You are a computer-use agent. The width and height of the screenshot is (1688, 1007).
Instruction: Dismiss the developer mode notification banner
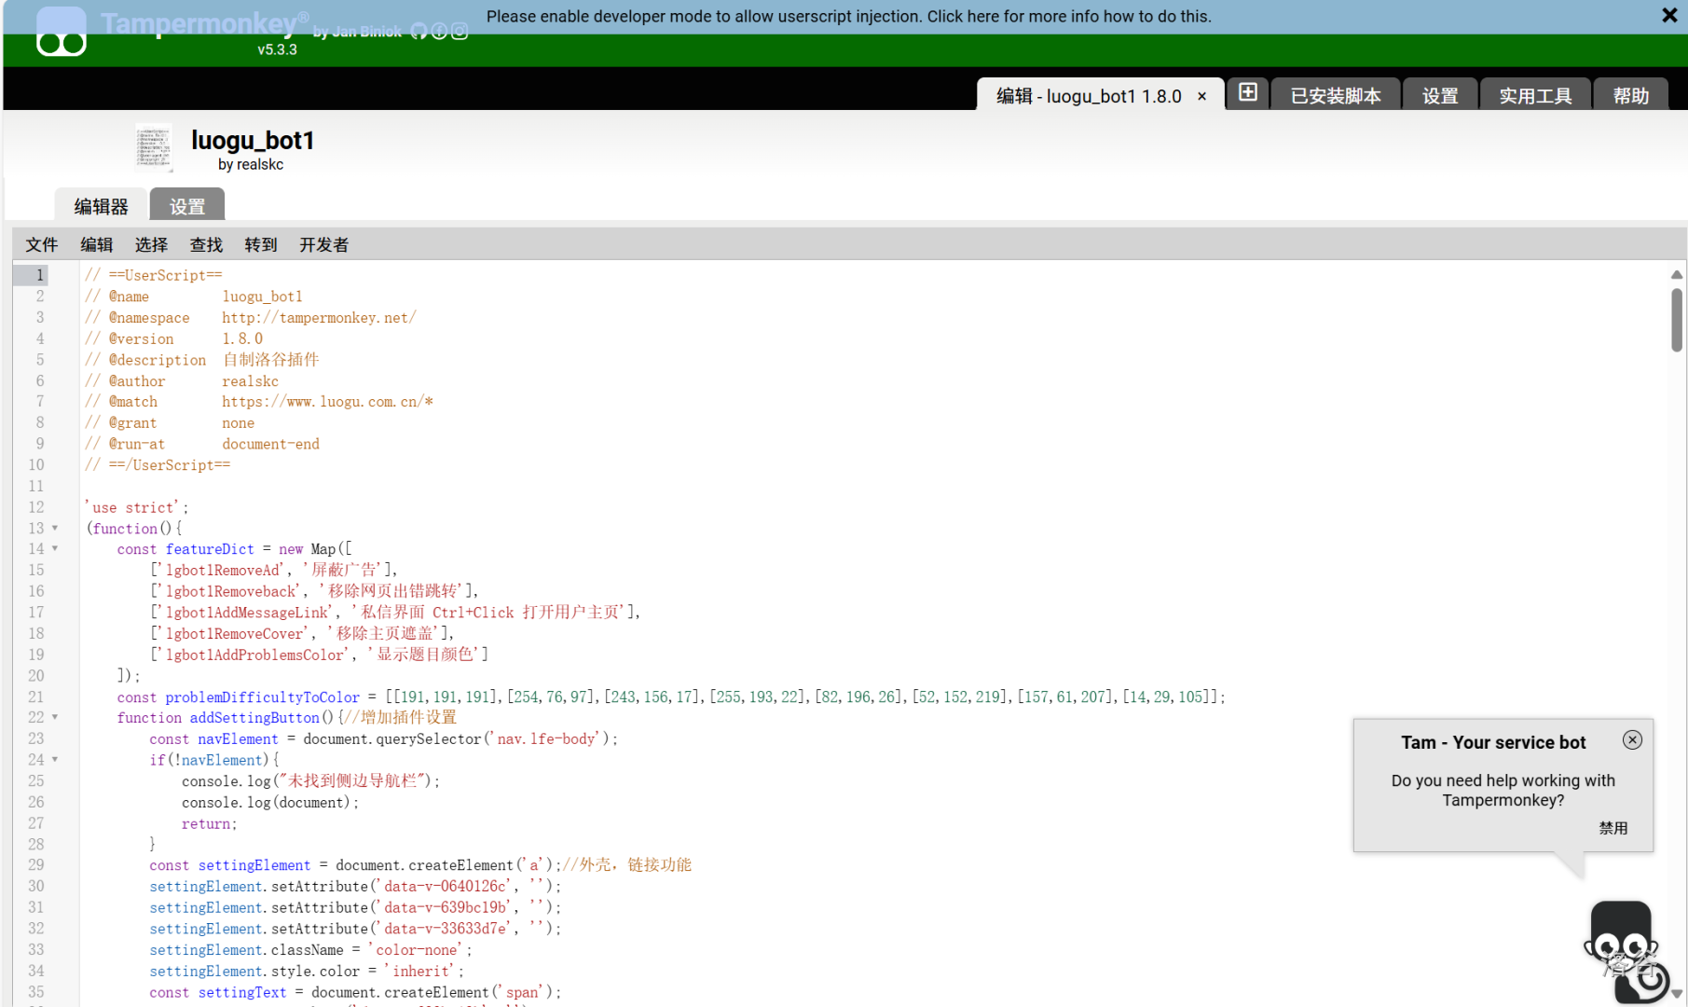pyautogui.click(x=1669, y=16)
